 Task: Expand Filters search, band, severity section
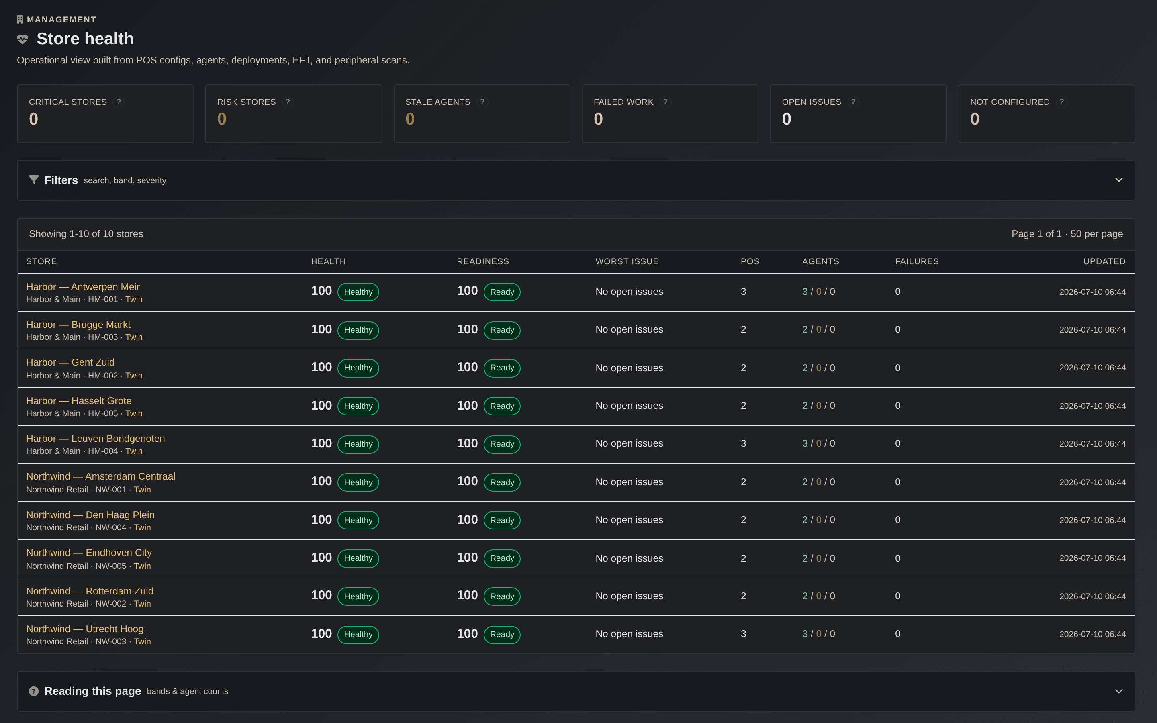point(576,180)
